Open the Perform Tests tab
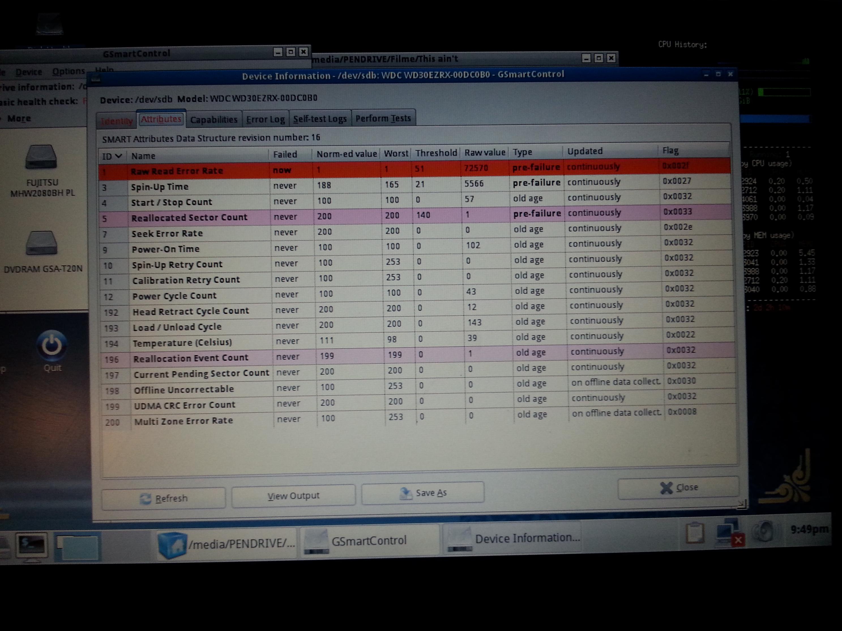Screen dimensions: 842x631 coord(383,118)
